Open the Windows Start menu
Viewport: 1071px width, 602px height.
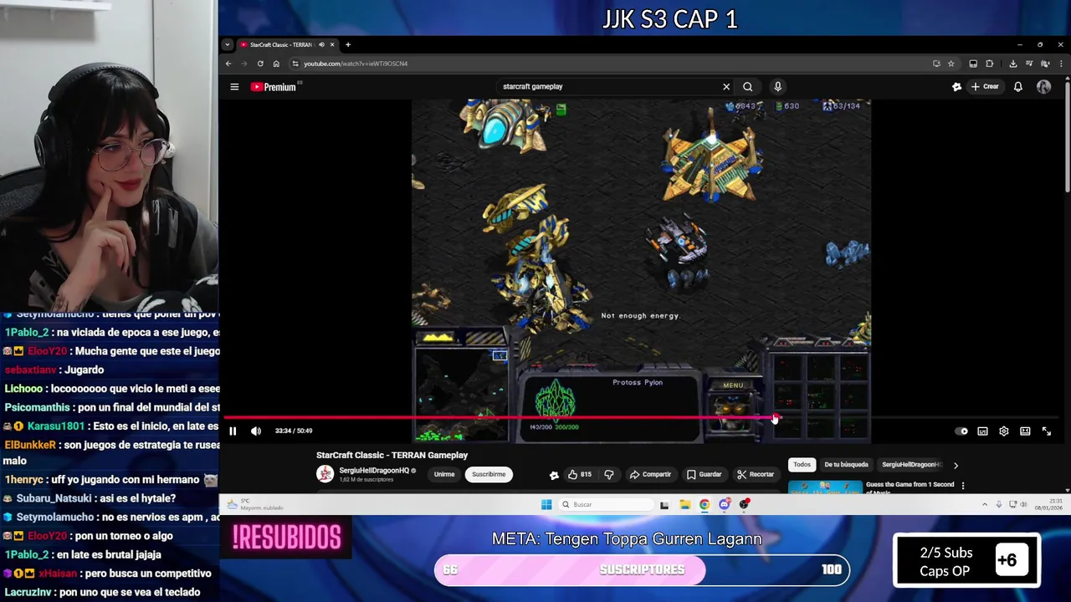546,504
